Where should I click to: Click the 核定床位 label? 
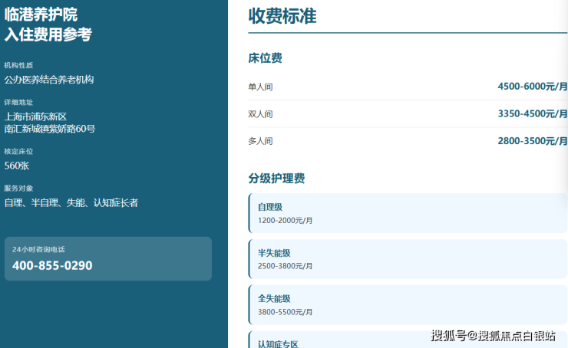tap(18, 151)
